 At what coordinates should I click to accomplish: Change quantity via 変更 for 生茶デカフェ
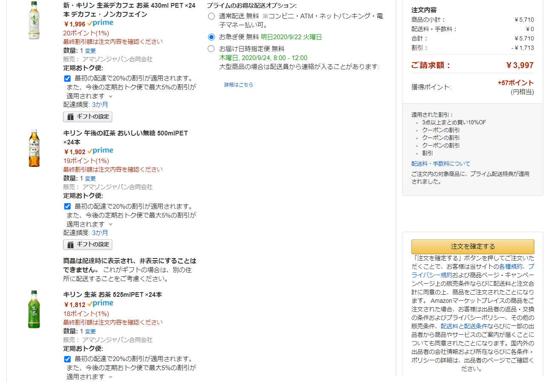click(x=90, y=51)
